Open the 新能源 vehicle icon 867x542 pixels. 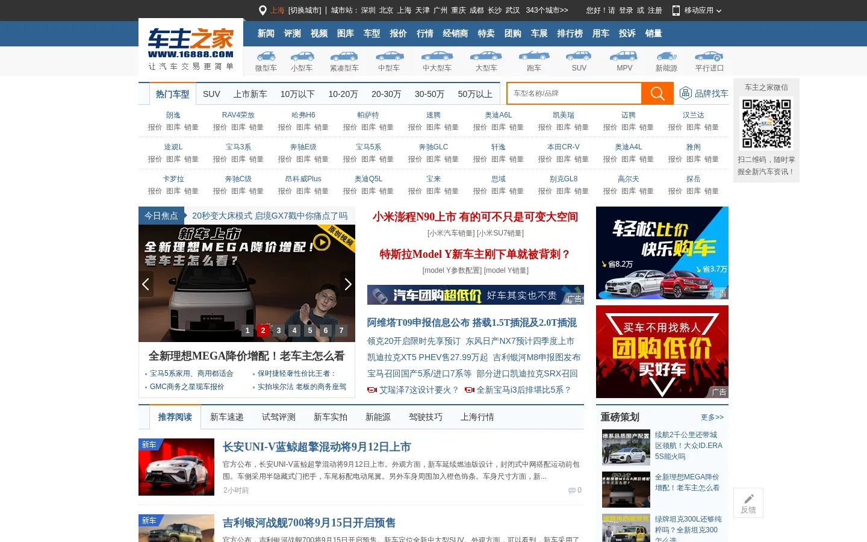(x=667, y=56)
